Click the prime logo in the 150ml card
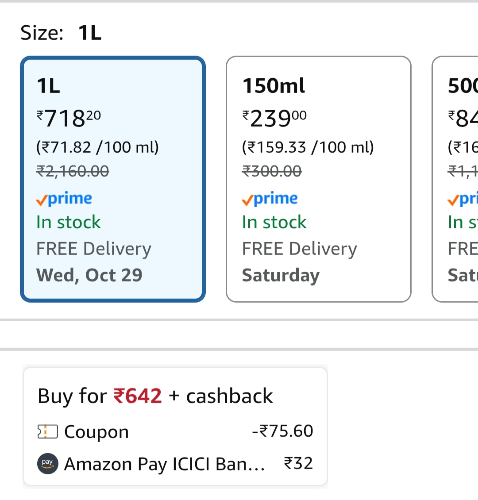Screen dimensions: 478x500 point(270,199)
